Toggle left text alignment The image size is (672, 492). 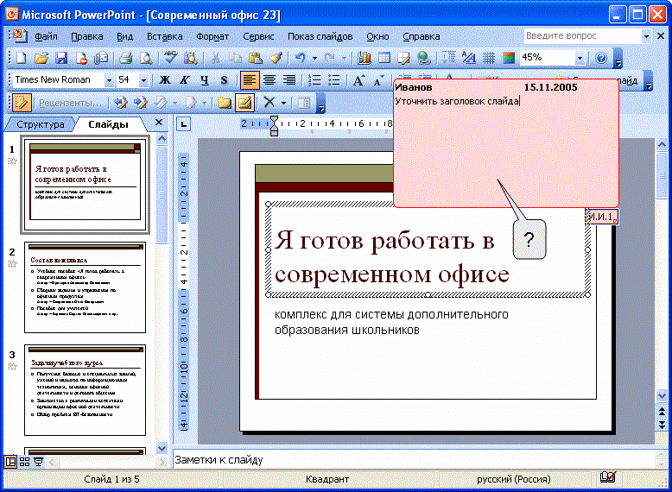(250, 80)
